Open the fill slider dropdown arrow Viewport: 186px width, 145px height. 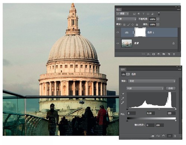[x=158, y=25]
